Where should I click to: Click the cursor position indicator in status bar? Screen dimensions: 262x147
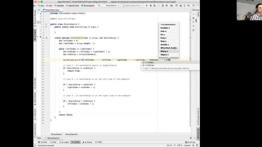169,145
